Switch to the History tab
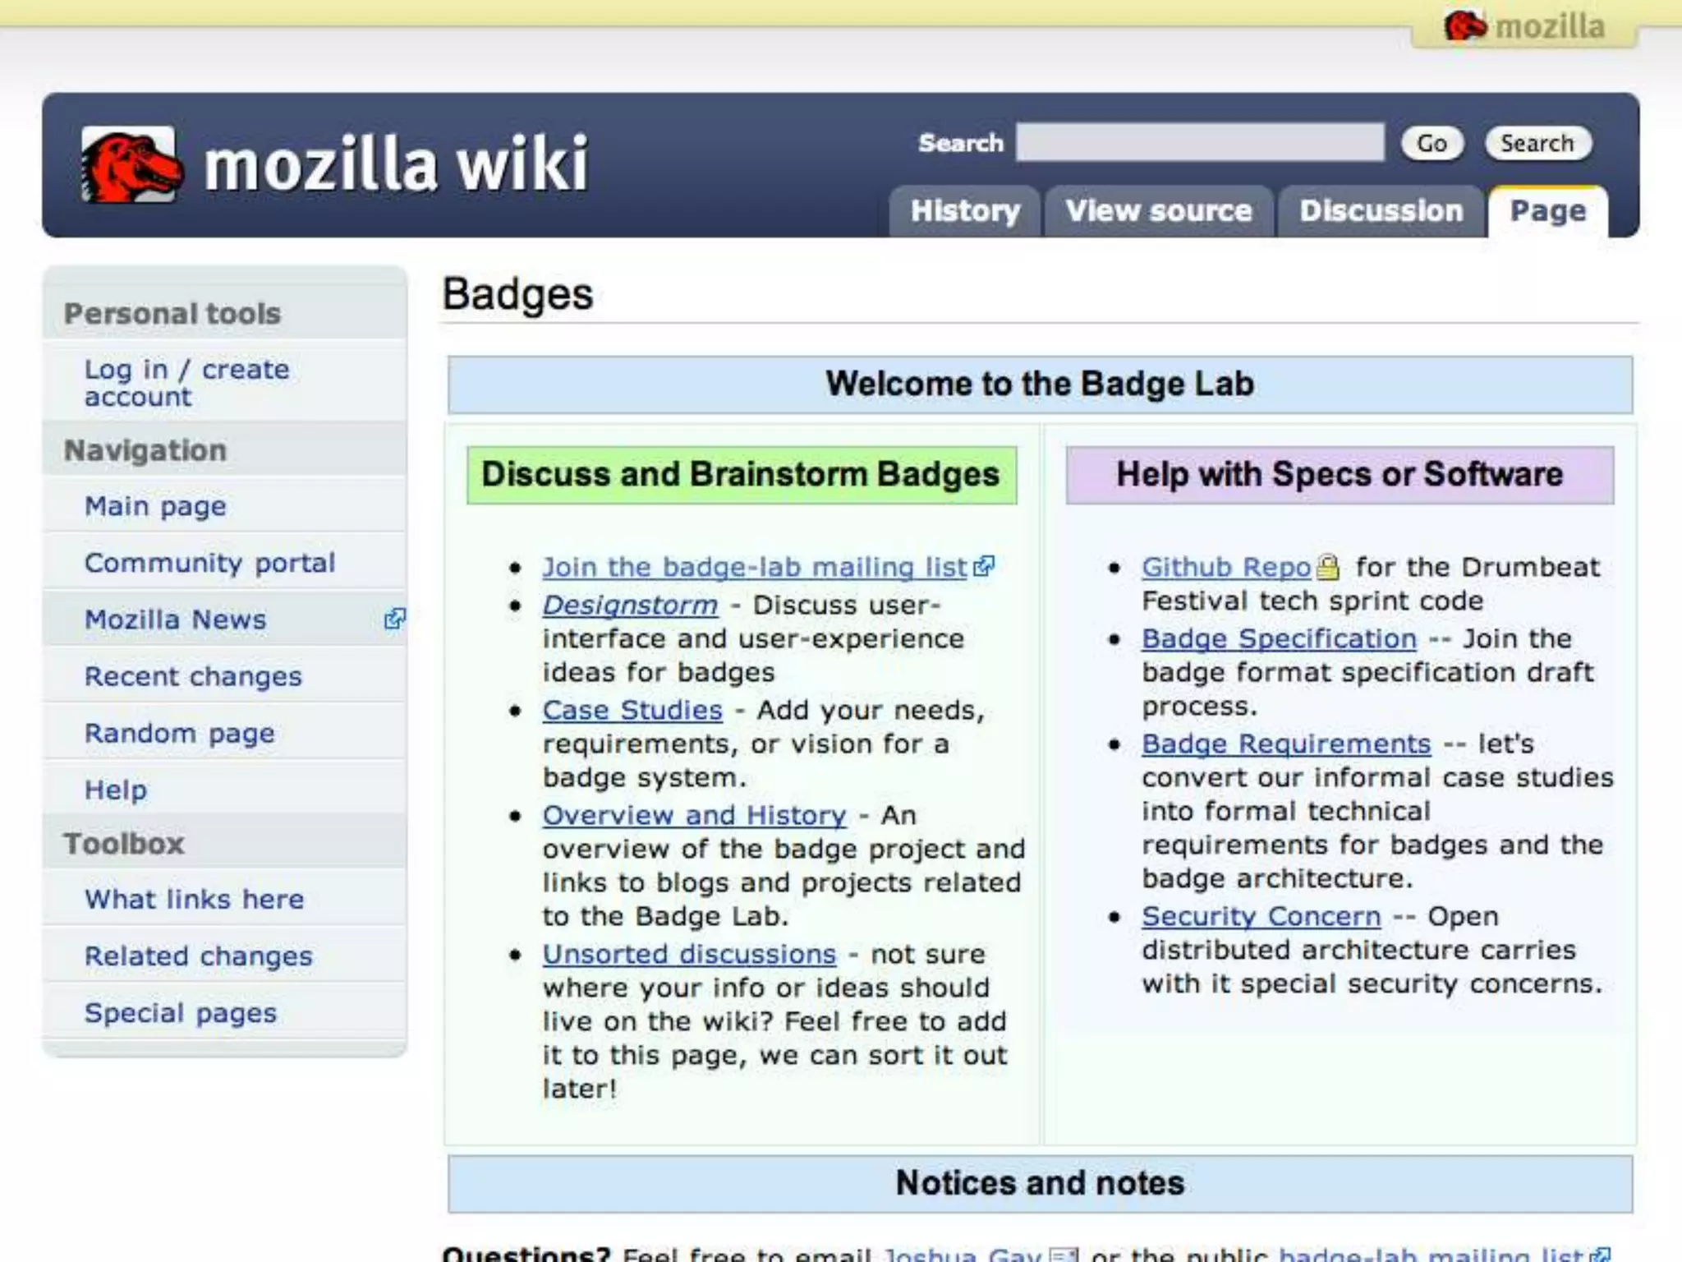 [965, 211]
